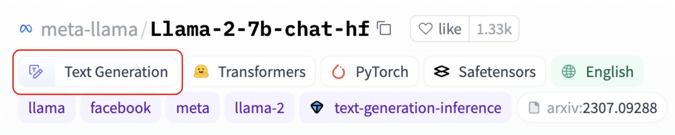
Task: Open the Llama-2-7b-chat-hf model name link
Action: (260, 29)
